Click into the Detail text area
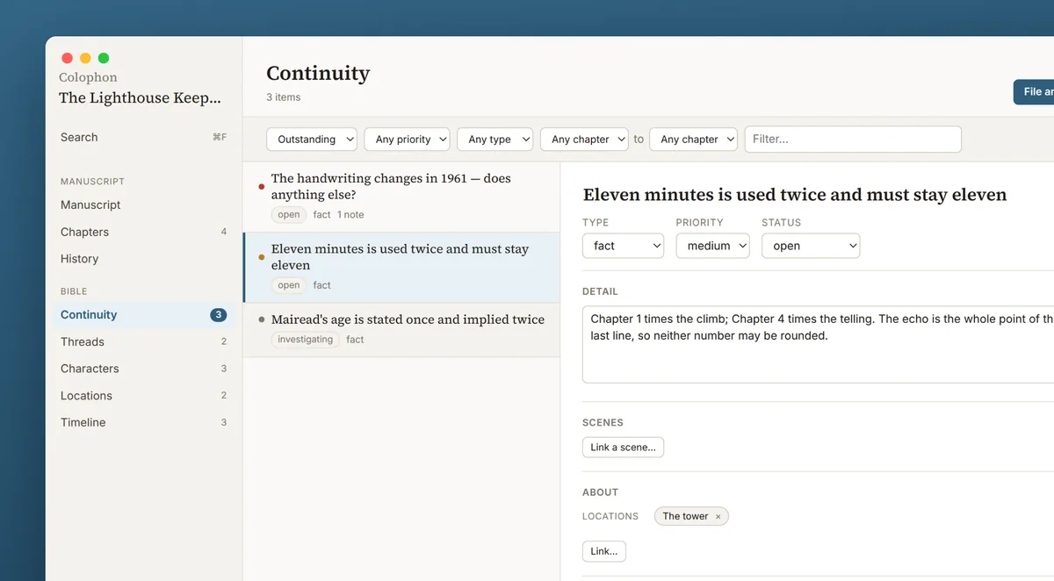Screen dimensions: 1054x581 [x=818, y=344]
